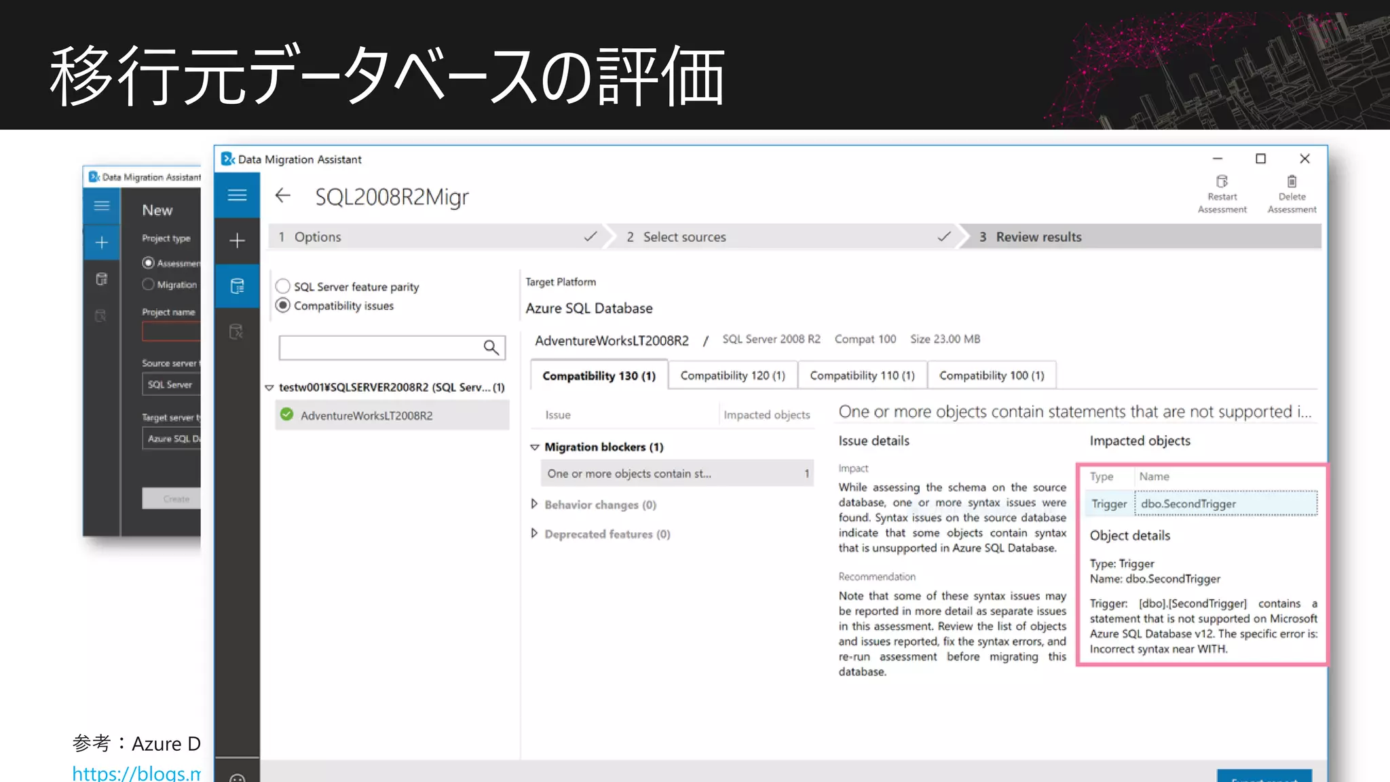Click Create button in background window
Screen dimensions: 1390x782
click(171, 498)
